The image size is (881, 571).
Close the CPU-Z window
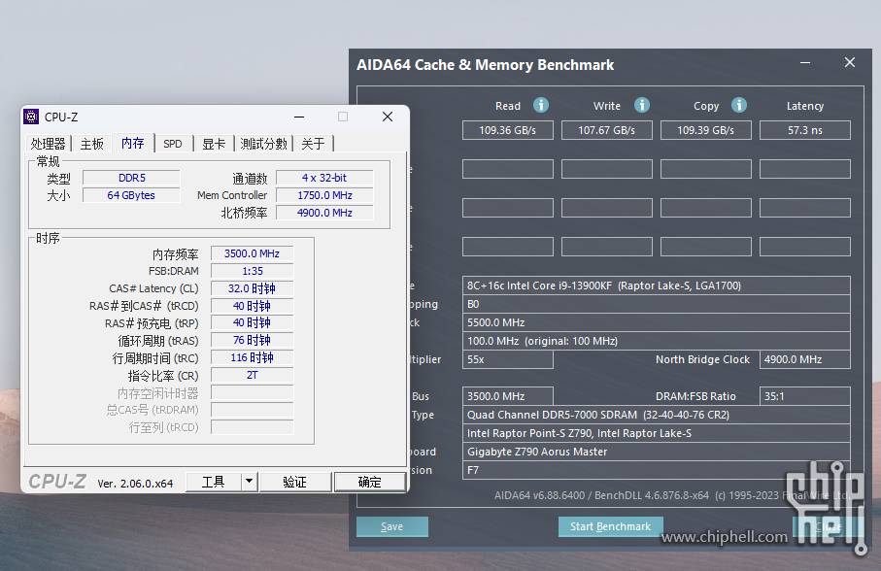388,117
